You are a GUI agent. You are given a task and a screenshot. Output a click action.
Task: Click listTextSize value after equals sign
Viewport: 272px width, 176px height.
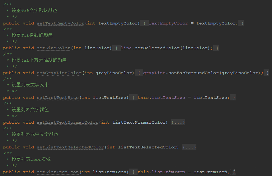(x=210, y=98)
